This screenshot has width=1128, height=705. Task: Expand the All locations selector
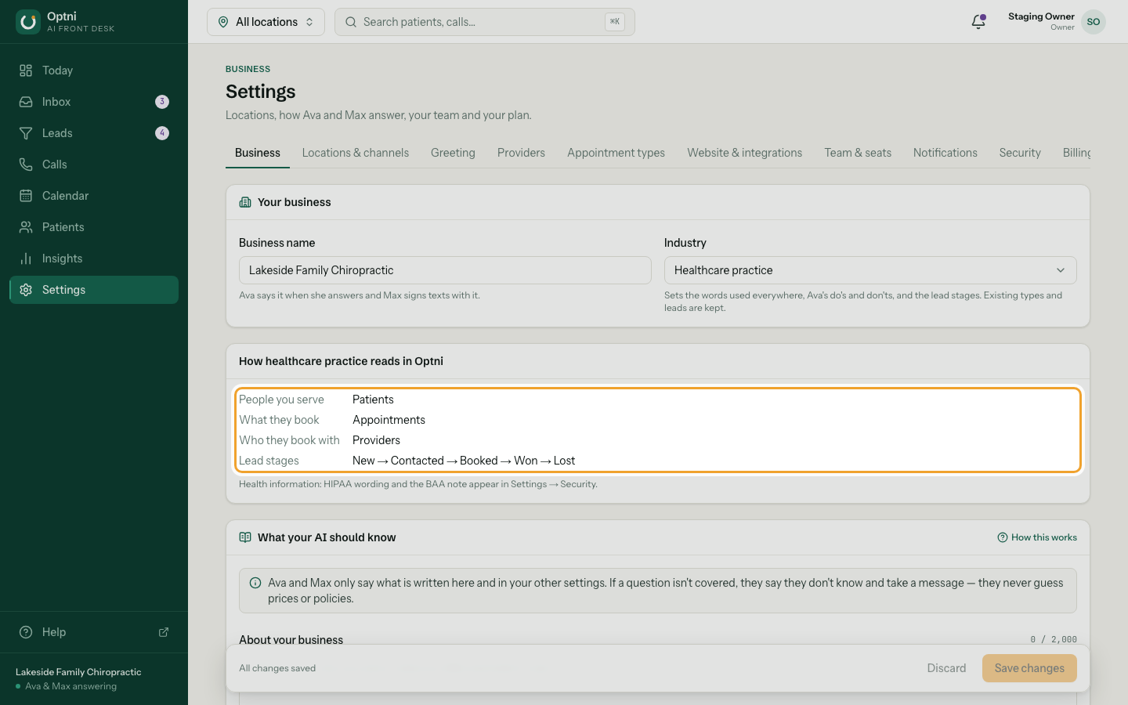[x=266, y=22]
